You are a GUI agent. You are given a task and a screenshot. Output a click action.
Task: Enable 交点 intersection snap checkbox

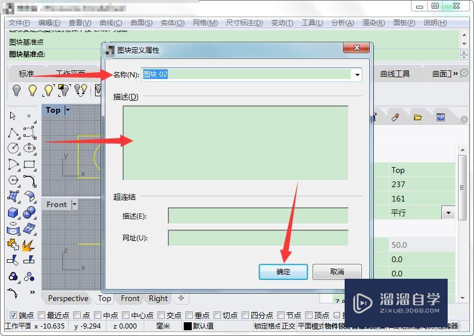tap(161, 315)
